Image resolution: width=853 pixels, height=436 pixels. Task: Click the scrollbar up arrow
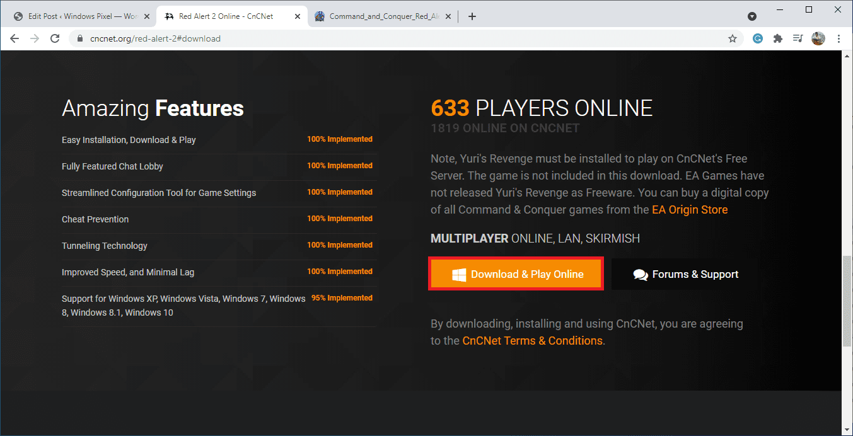(x=847, y=55)
